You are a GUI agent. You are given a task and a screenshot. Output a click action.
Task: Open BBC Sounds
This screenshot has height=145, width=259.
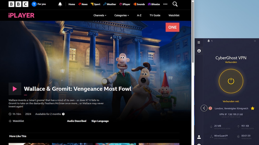[x=139, y=4]
